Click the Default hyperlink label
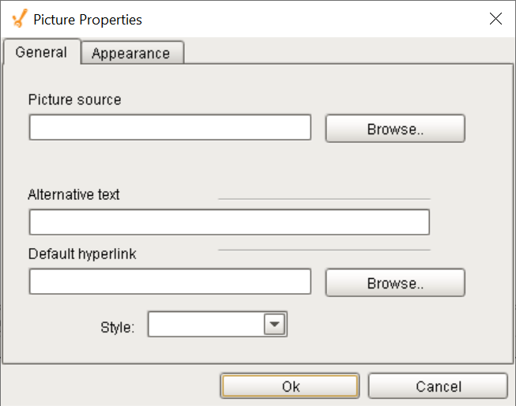This screenshot has width=516, height=406. 82,254
